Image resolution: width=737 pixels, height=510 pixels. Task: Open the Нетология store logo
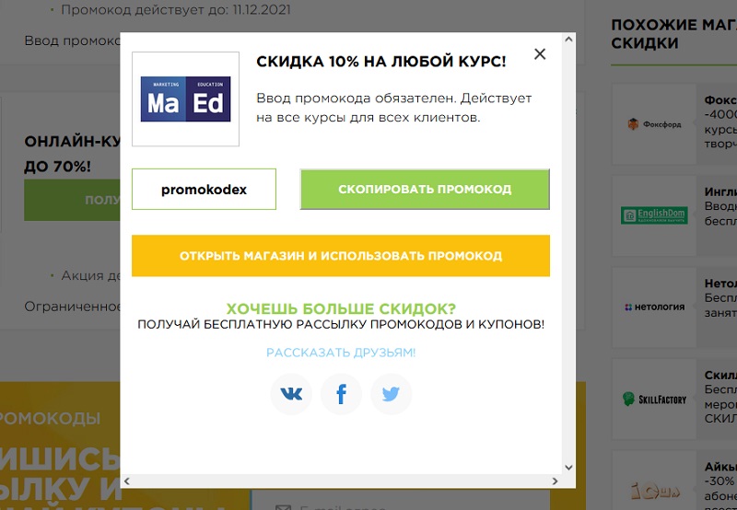[x=654, y=307]
